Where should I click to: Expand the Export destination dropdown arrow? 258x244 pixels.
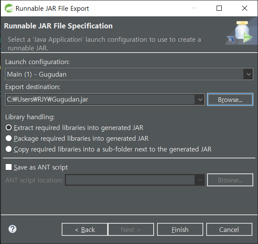pyautogui.click(x=200, y=99)
